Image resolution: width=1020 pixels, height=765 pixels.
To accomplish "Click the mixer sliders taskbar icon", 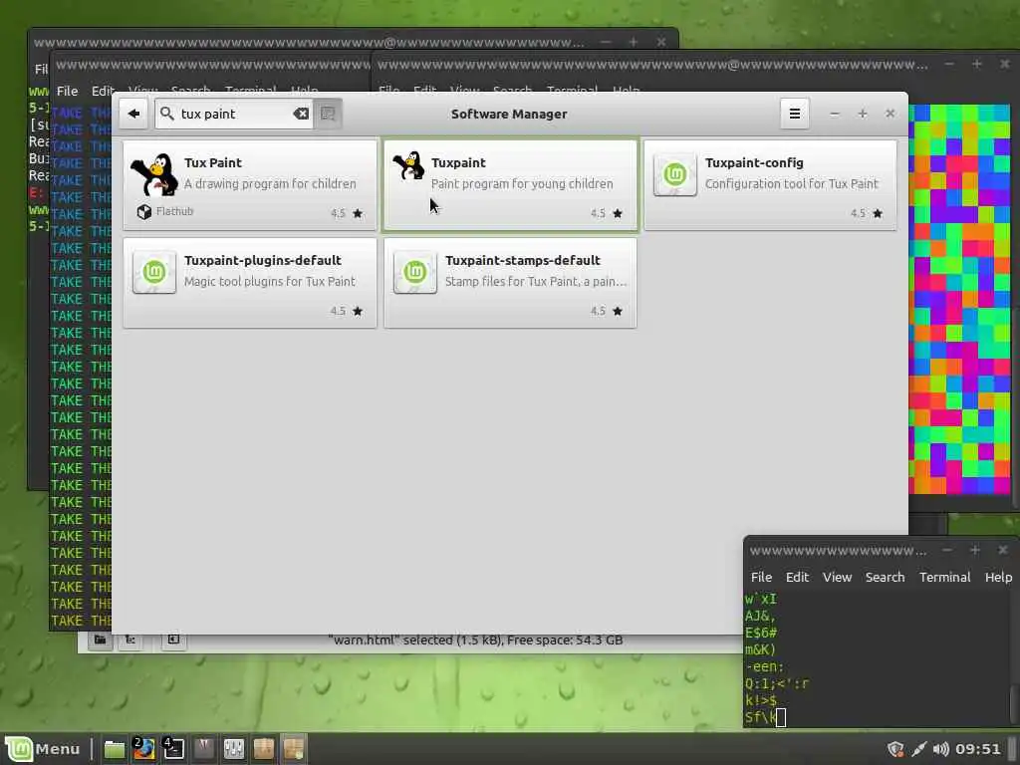I will pyautogui.click(x=233, y=749).
